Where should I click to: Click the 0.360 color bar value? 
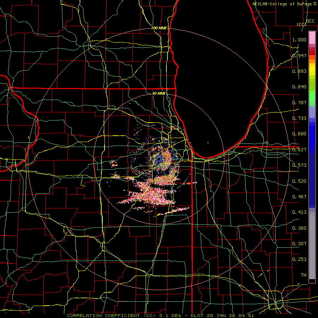[x=299, y=228]
